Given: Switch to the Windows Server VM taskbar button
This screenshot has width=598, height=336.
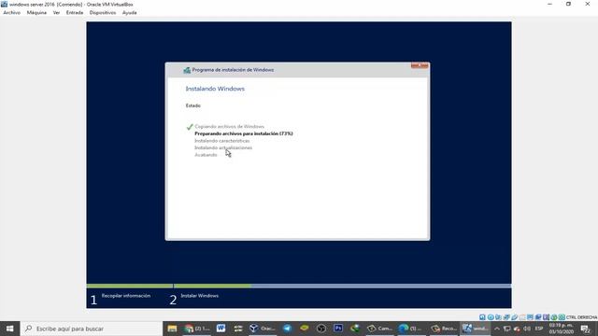Looking at the screenshot, I should point(476,329).
